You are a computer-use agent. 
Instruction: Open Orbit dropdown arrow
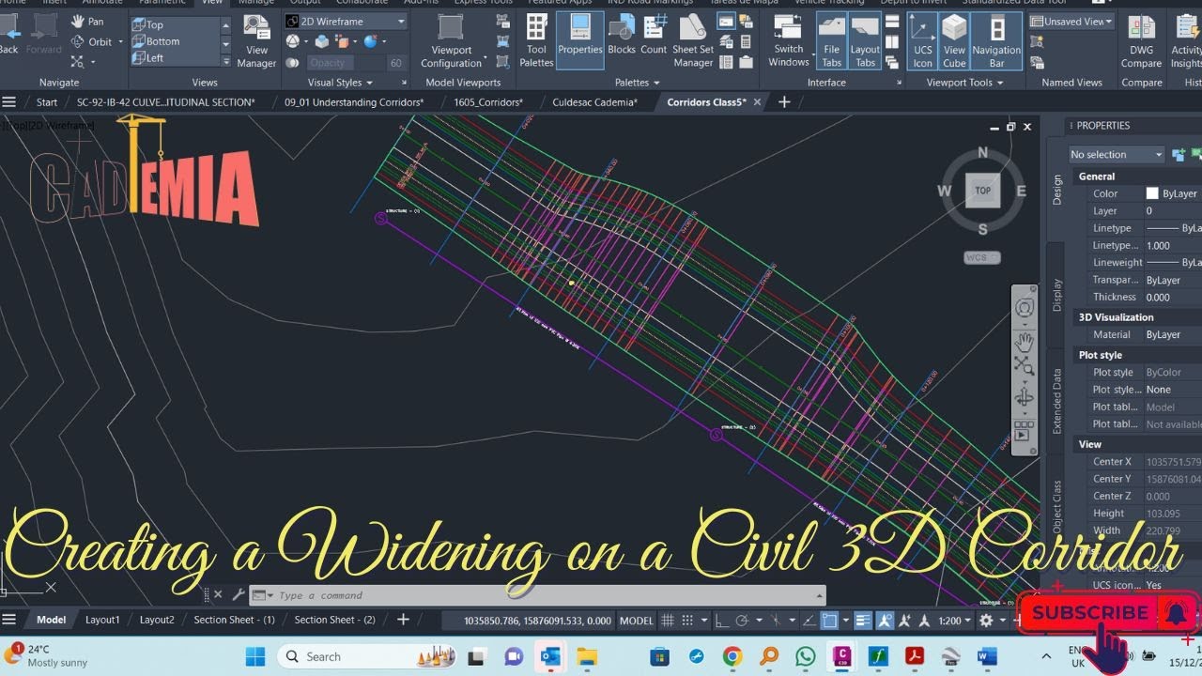coord(120,42)
